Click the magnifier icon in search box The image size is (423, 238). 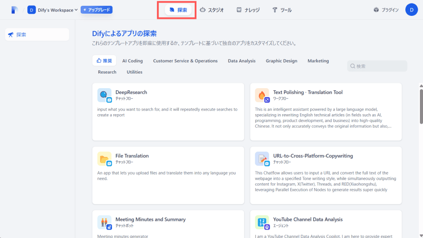(x=352, y=66)
